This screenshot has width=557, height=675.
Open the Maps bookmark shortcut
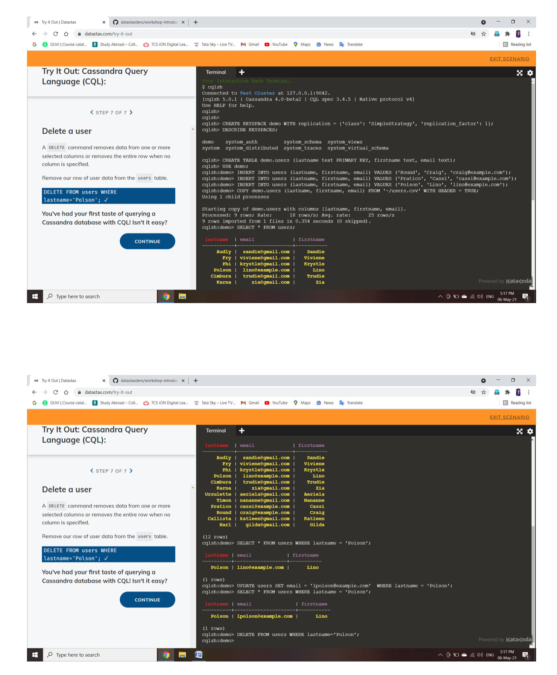pyautogui.click(x=299, y=44)
